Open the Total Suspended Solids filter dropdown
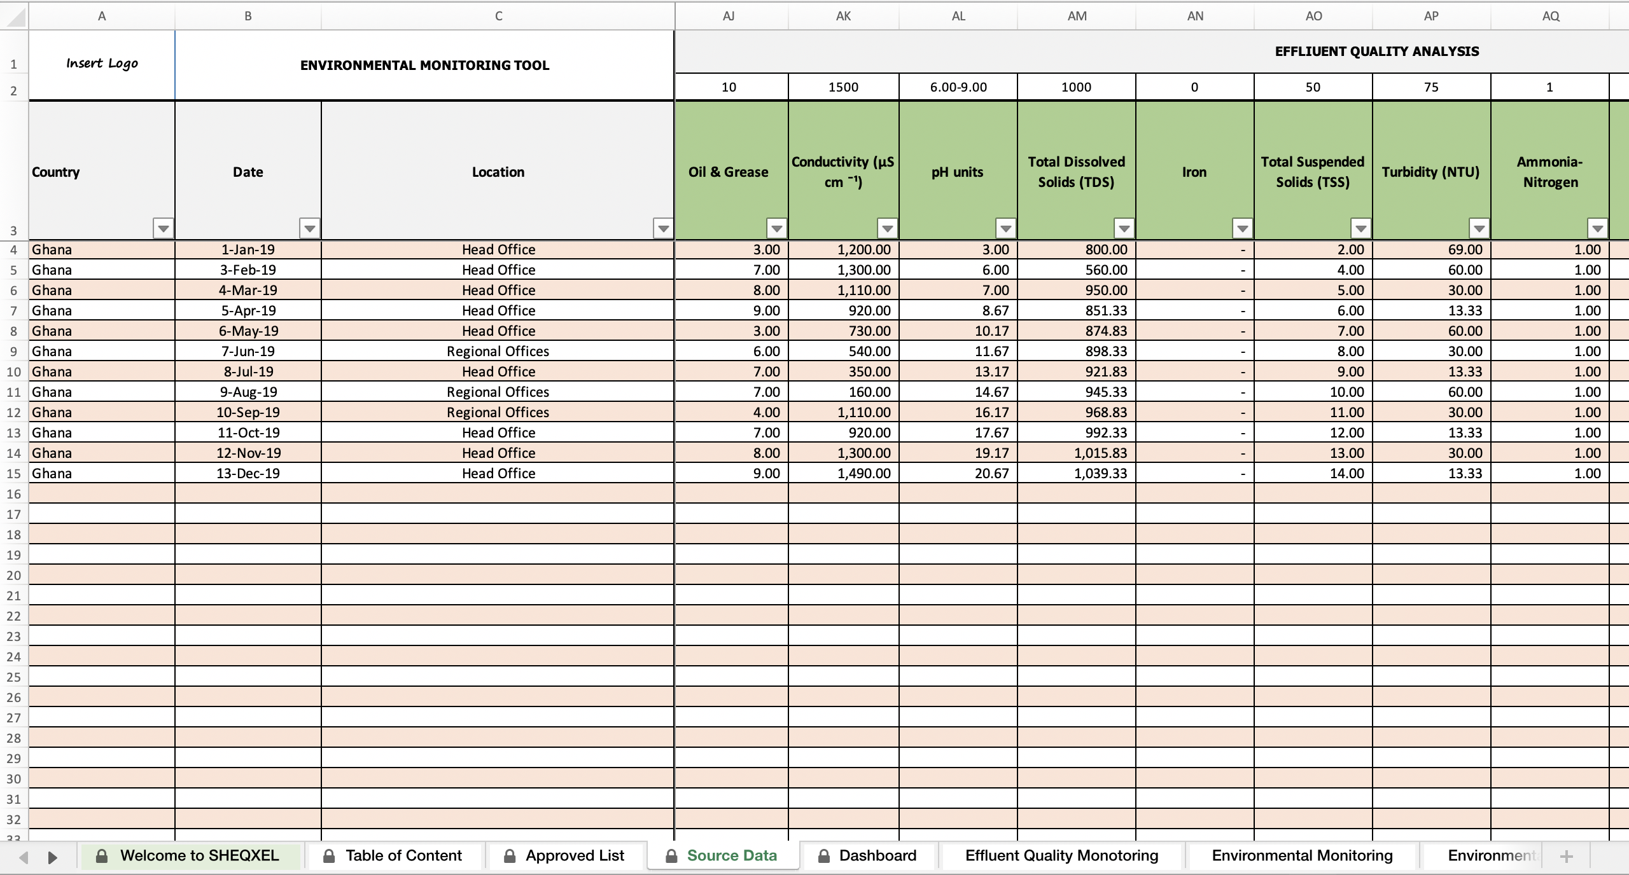Image resolution: width=1629 pixels, height=875 pixels. (1361, 228)
